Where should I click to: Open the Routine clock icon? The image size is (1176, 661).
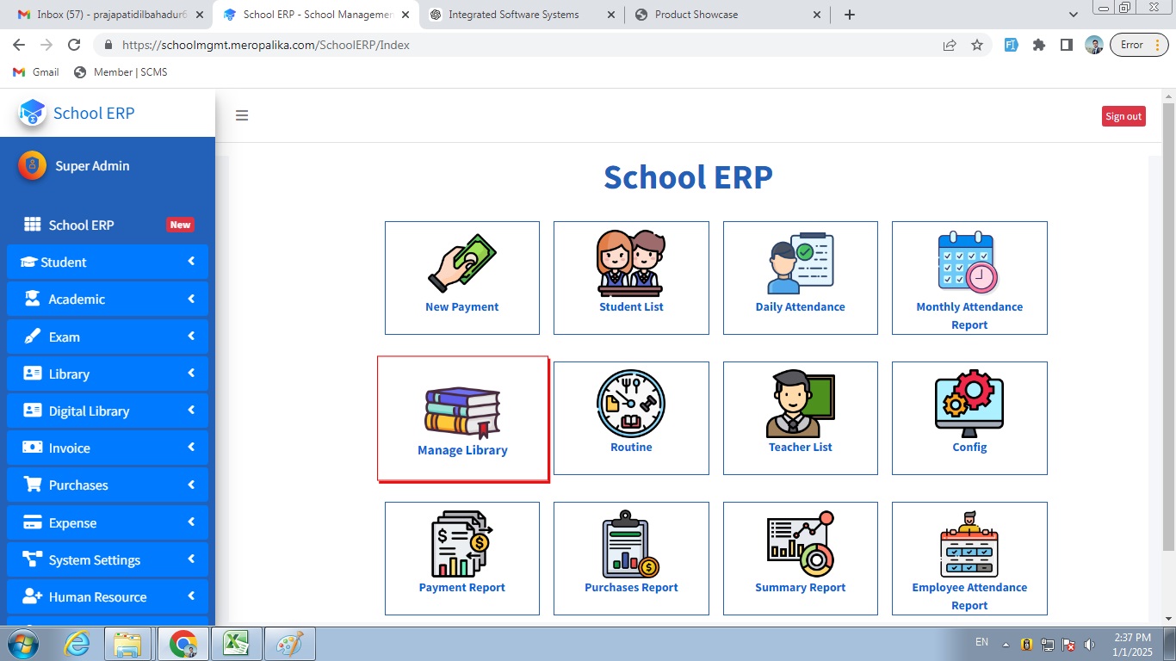(631, 404)
